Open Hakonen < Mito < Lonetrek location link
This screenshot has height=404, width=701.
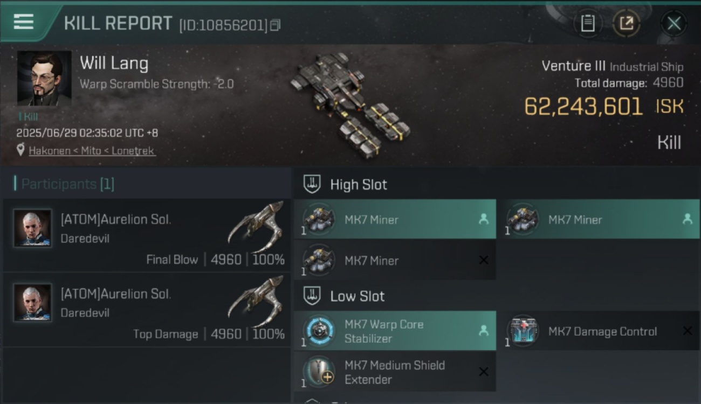coord(92,151)
